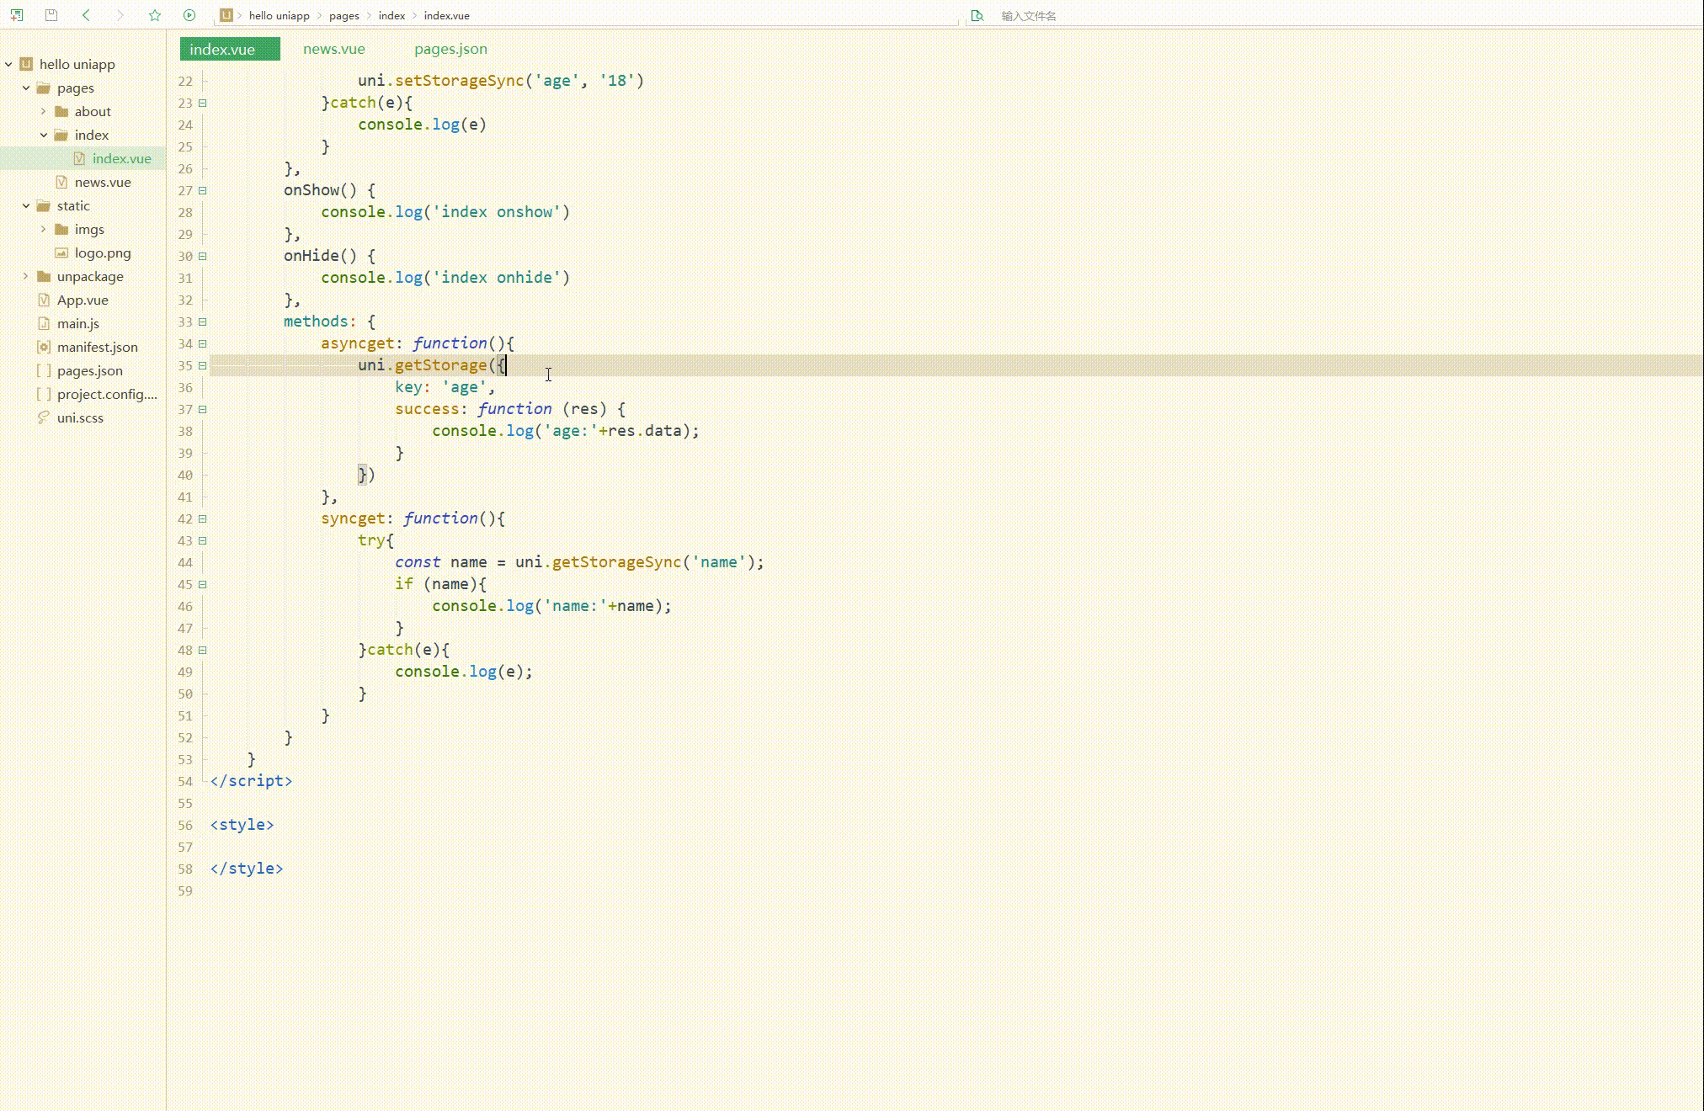Screen dimensions: 1704x1111
Task: Open App.vue in the project tree
Action: click(x=83, y=300)
